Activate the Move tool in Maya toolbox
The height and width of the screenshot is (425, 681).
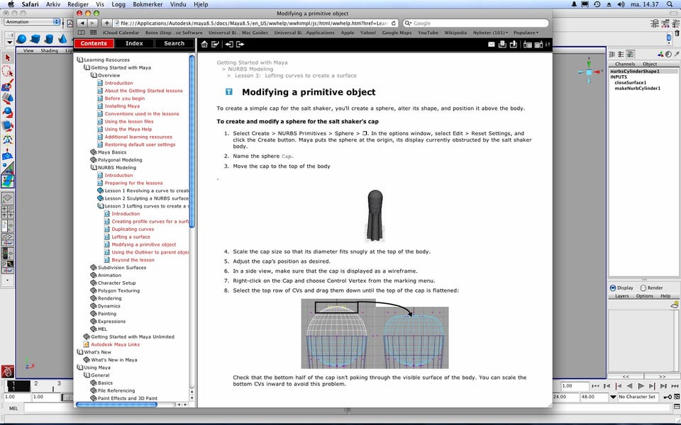click(x=7, y=99)
